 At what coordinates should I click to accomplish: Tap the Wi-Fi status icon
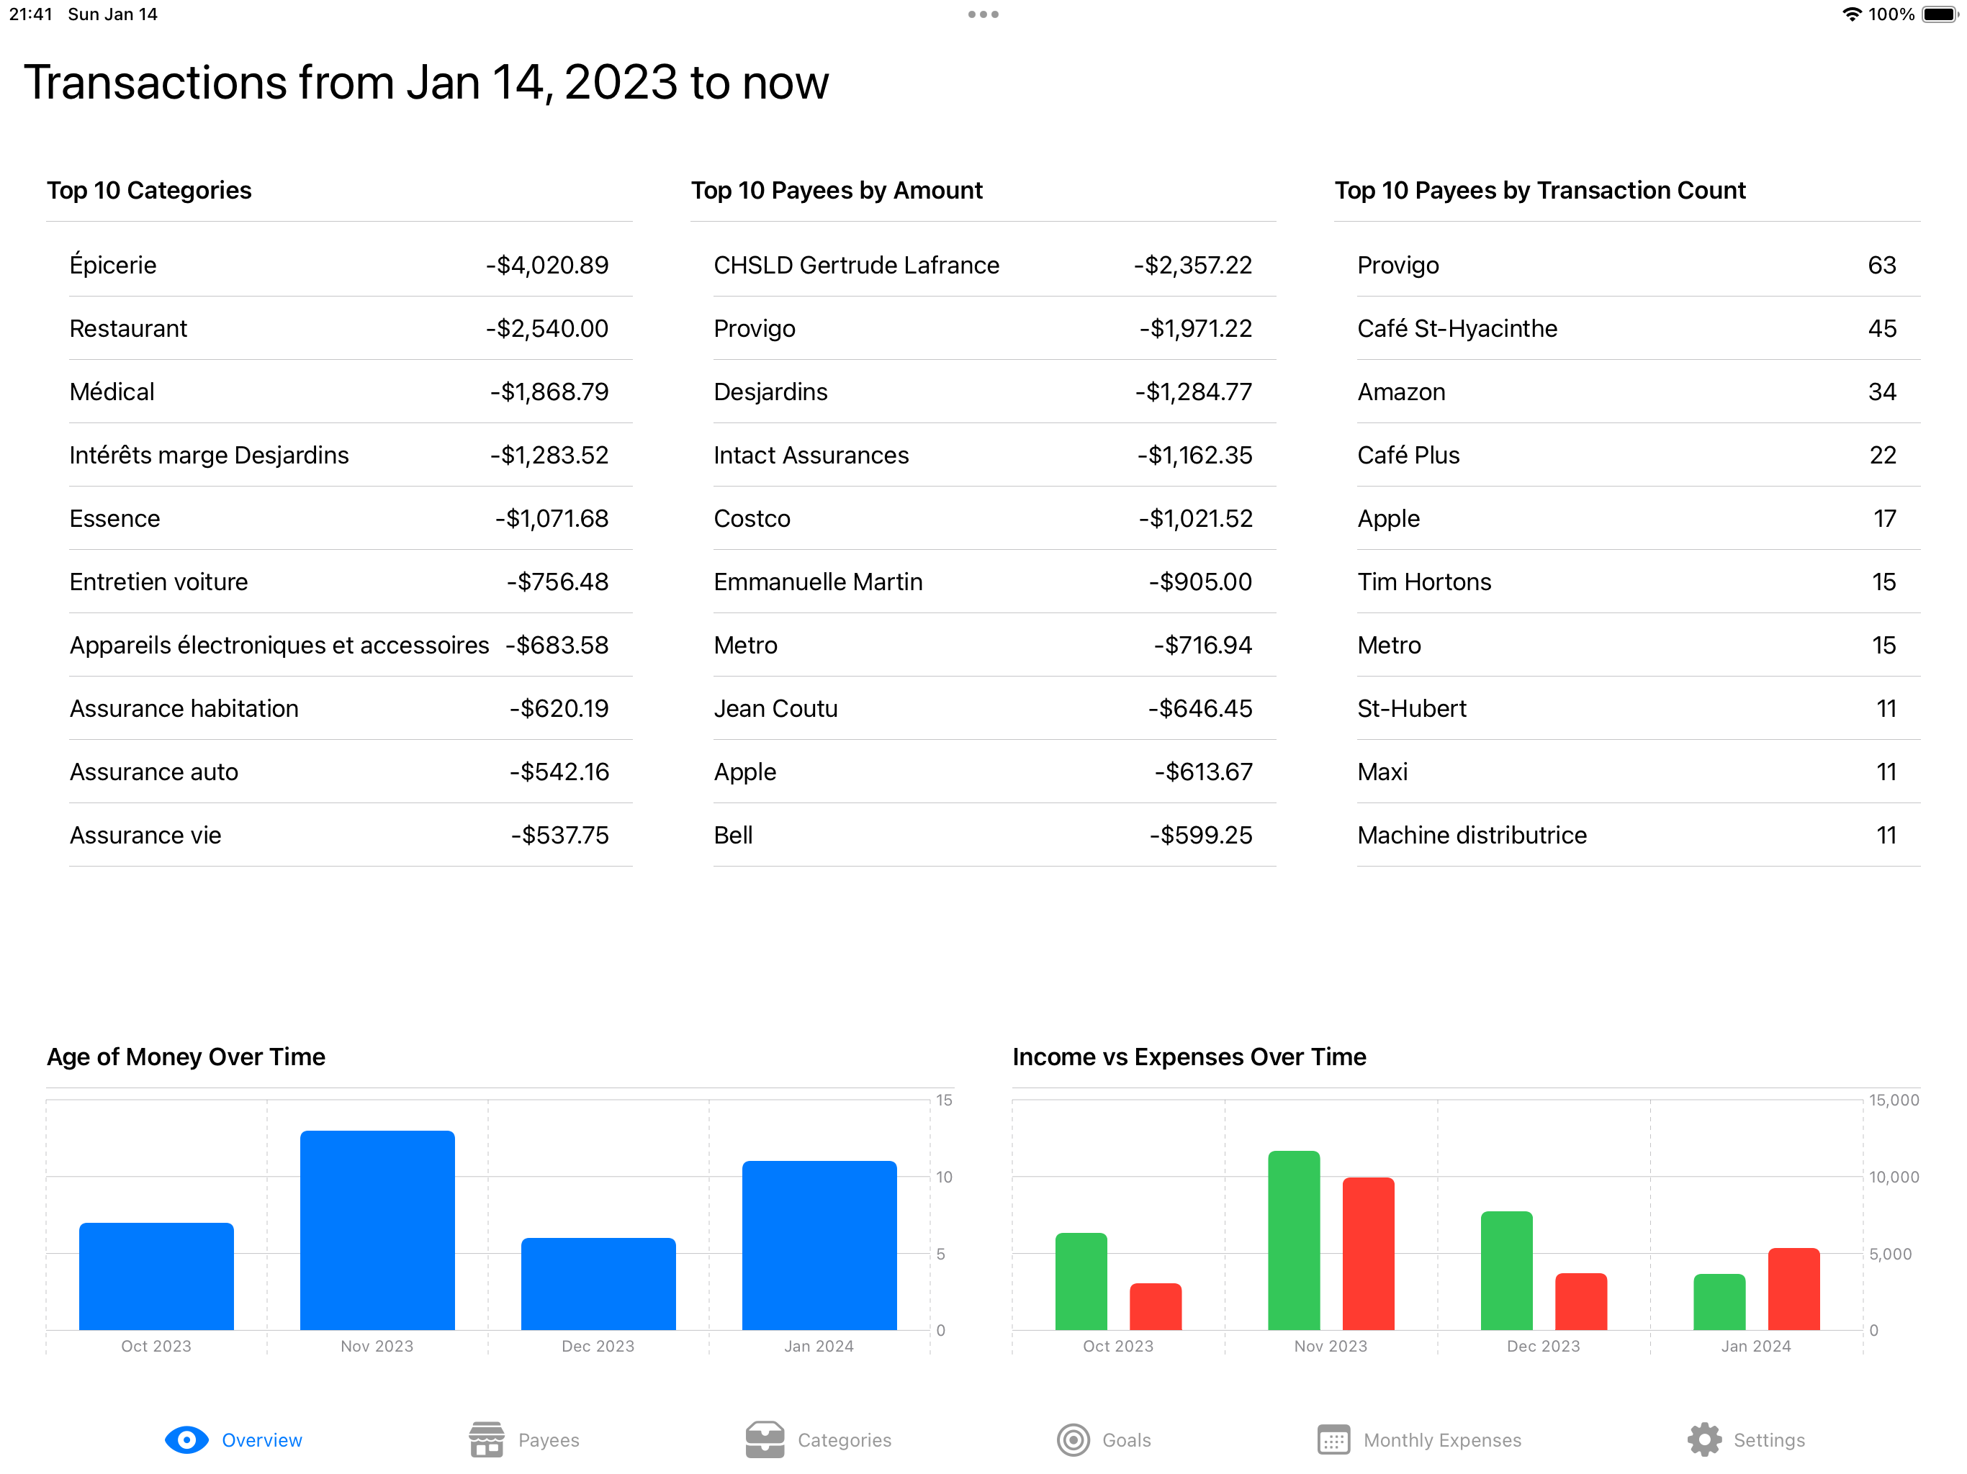[x=1851, y=14]
